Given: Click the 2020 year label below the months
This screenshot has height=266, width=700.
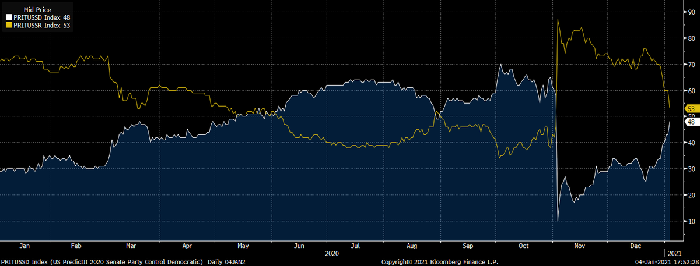Looking at the screenshot, I should [331, 253].
